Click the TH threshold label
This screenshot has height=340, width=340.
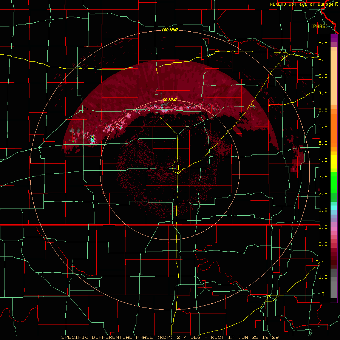click(x=325, y=294)
